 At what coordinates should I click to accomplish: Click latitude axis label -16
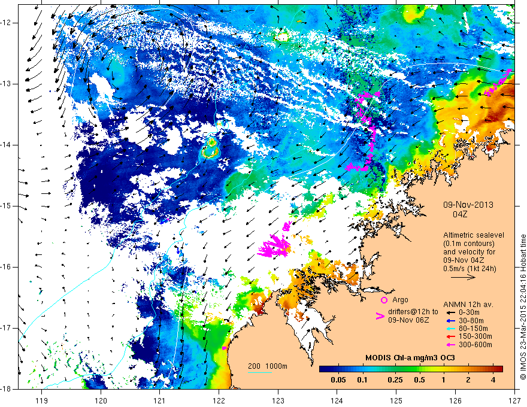pos(7,267)
